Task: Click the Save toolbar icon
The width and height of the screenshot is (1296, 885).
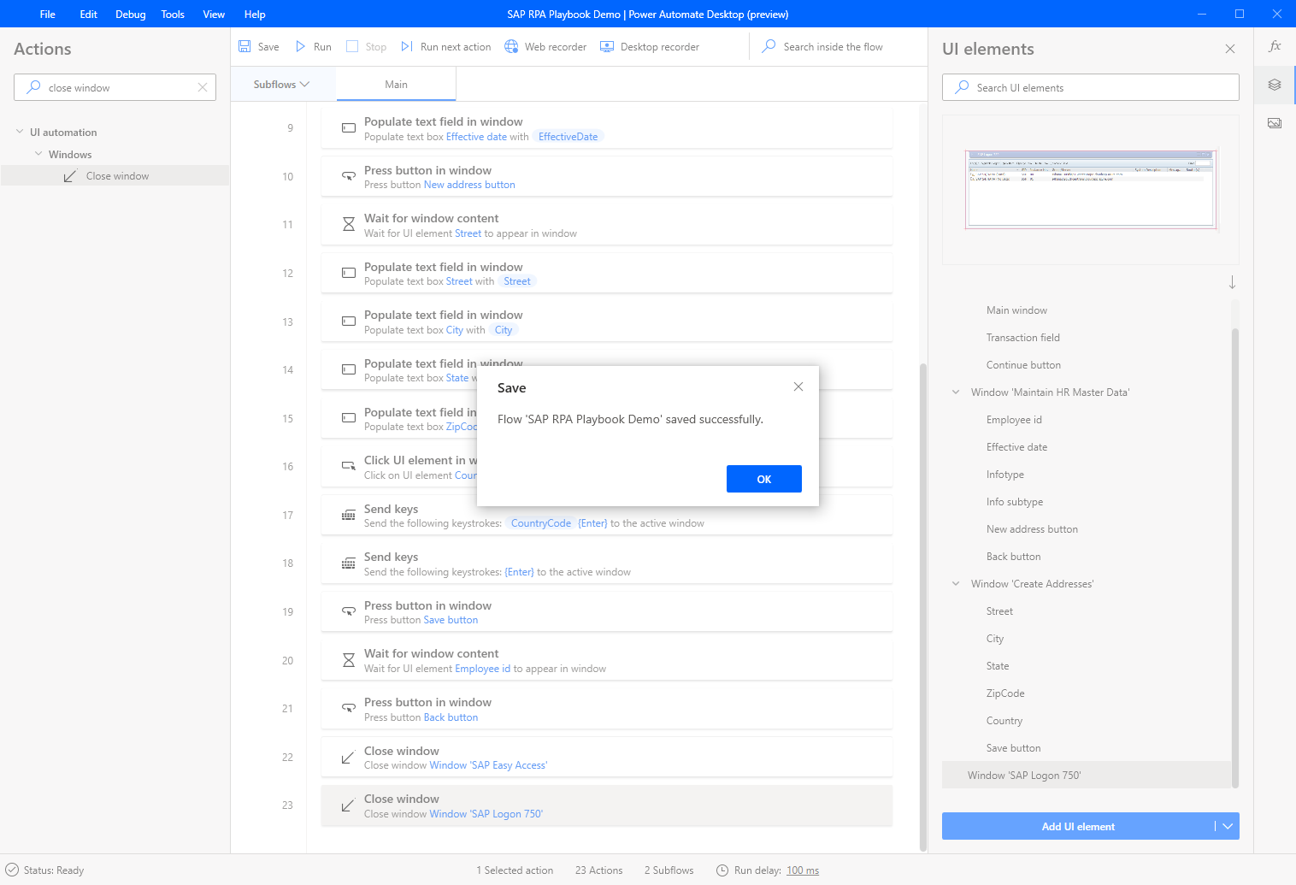Action: tap(244, 47)
